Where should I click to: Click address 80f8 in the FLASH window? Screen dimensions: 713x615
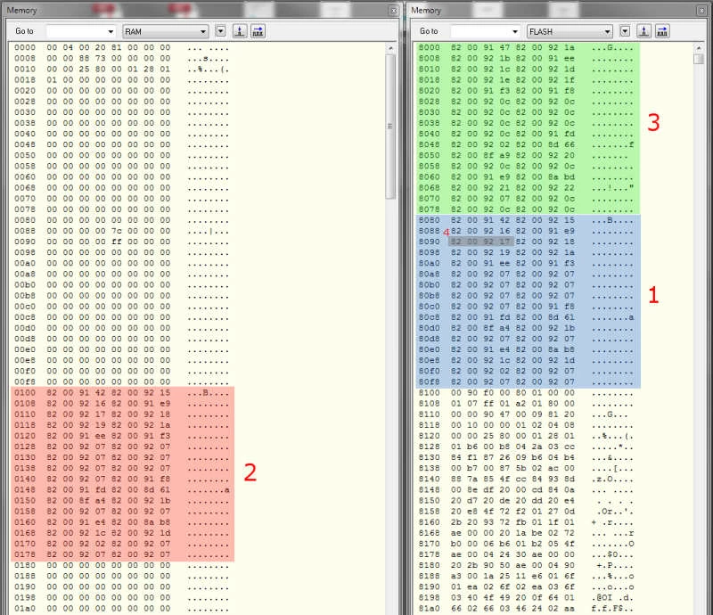point(429,381)
